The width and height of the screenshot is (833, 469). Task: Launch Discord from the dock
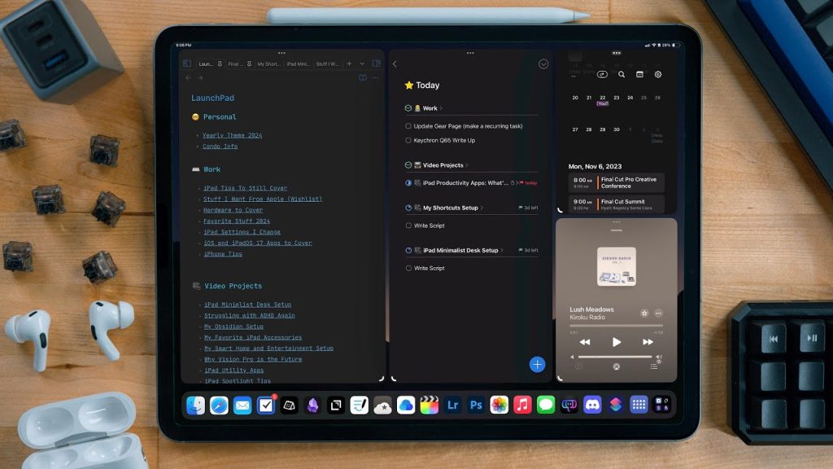pos(592,405)
